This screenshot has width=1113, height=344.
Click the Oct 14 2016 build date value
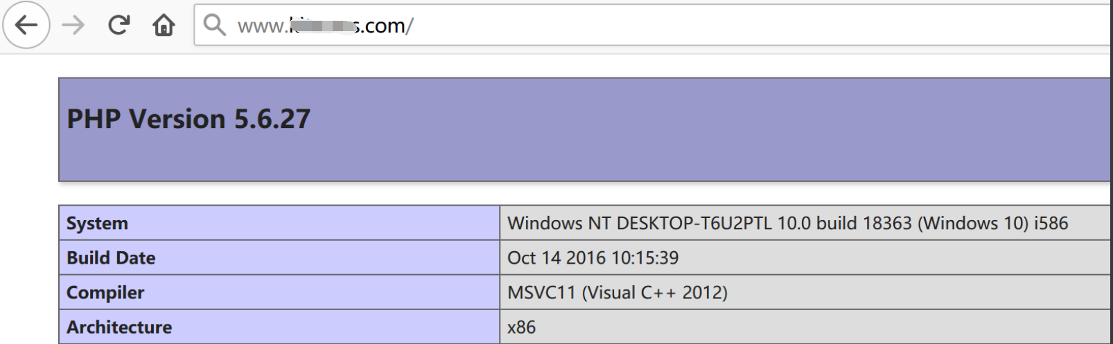[593, 257]
